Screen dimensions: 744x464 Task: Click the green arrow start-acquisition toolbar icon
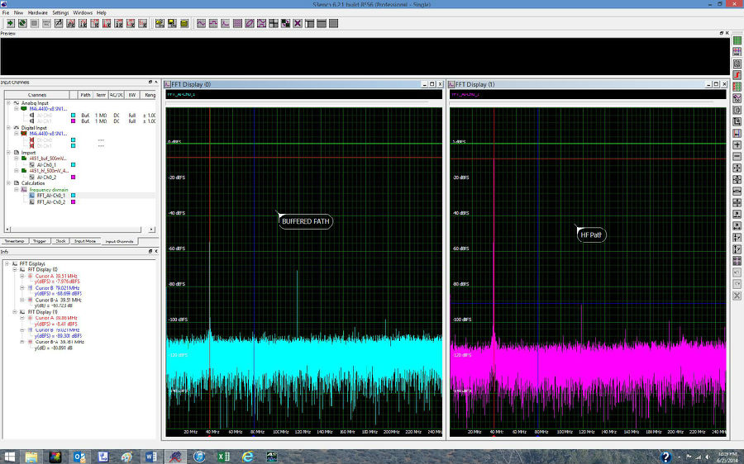click(10, 23)
